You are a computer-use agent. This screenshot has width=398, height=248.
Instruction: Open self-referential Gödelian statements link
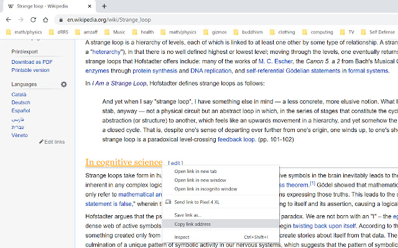click(293, 71)
